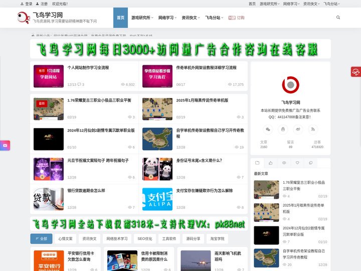
Task: Click VIP 订购 badge in navigation
Action: click(236, 18)
